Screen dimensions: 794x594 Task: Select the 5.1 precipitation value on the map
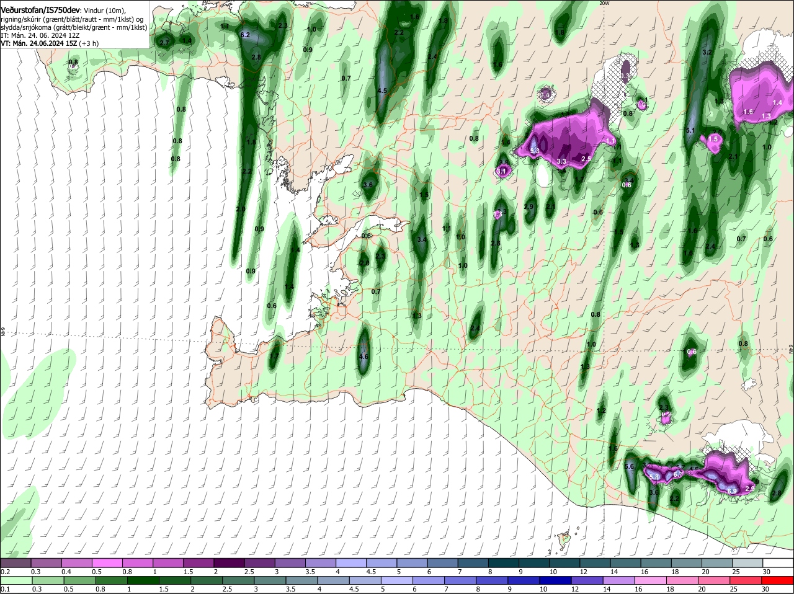[x=691, y=130]
